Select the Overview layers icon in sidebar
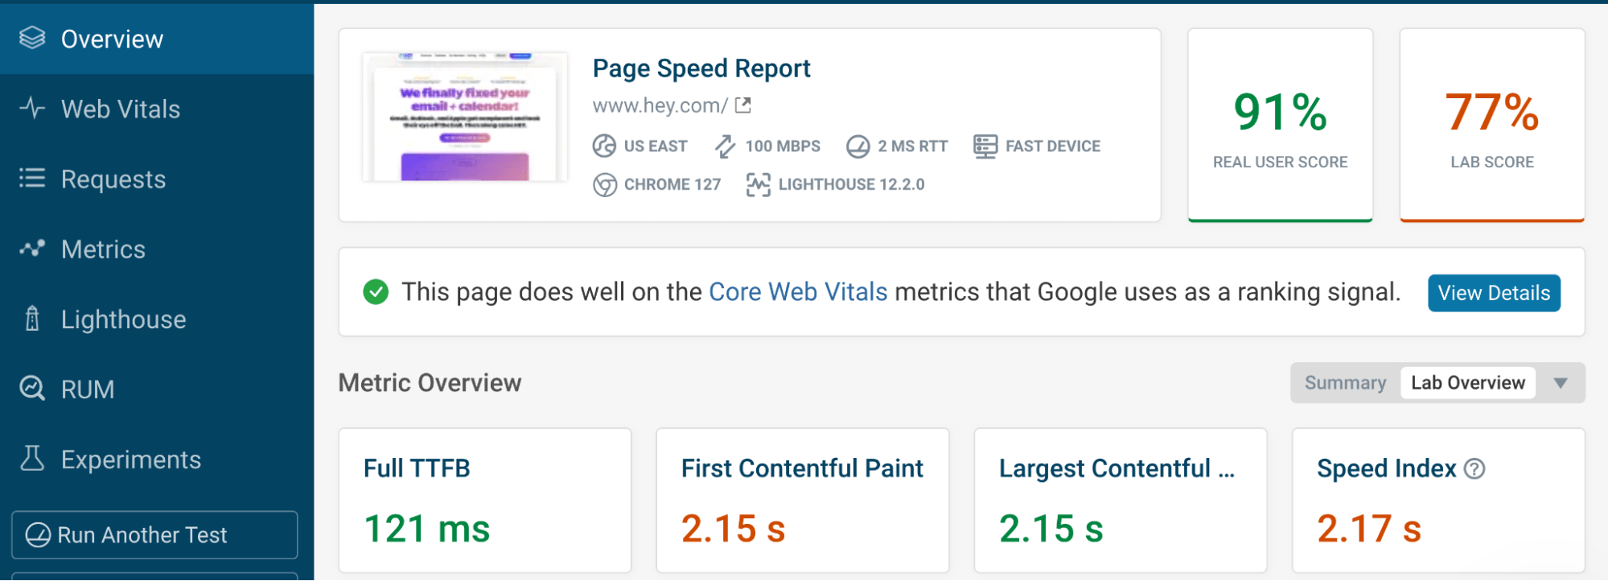This screenshot has width=1608, height=581. (x=31, y=38)
